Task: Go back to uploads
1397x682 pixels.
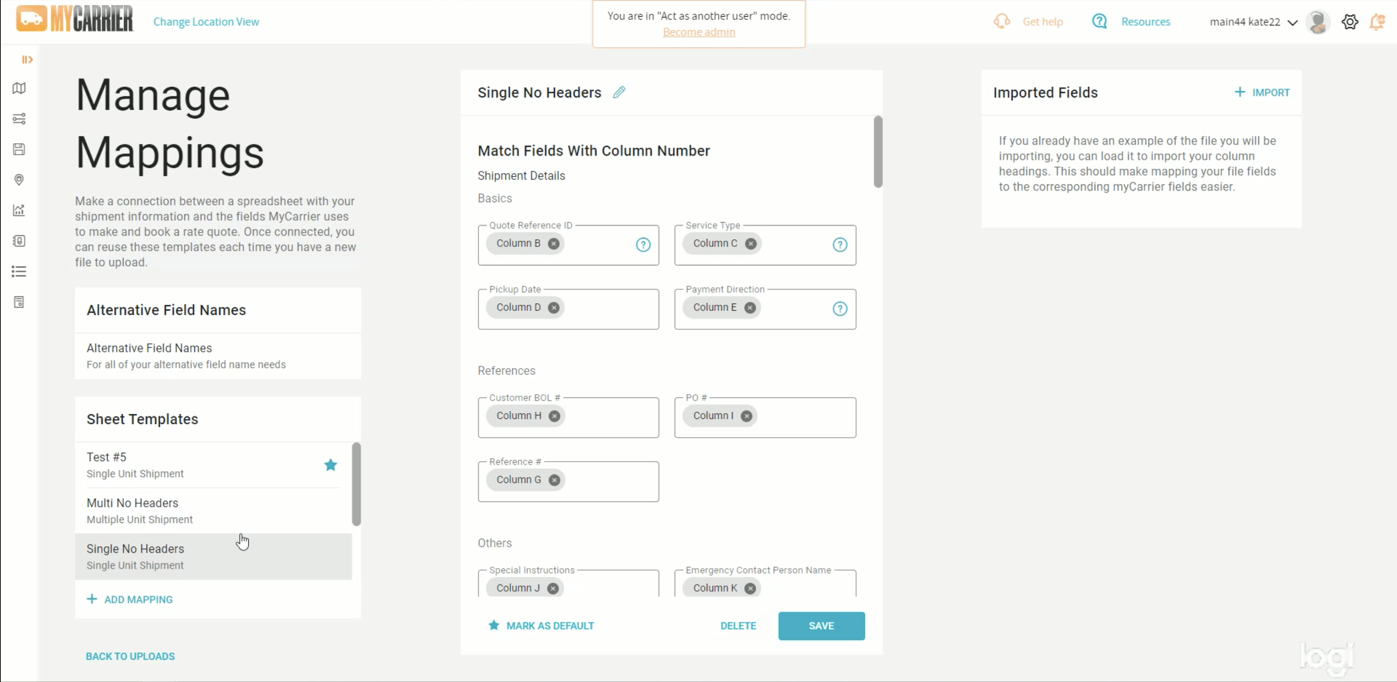Action: click(130, 656)
